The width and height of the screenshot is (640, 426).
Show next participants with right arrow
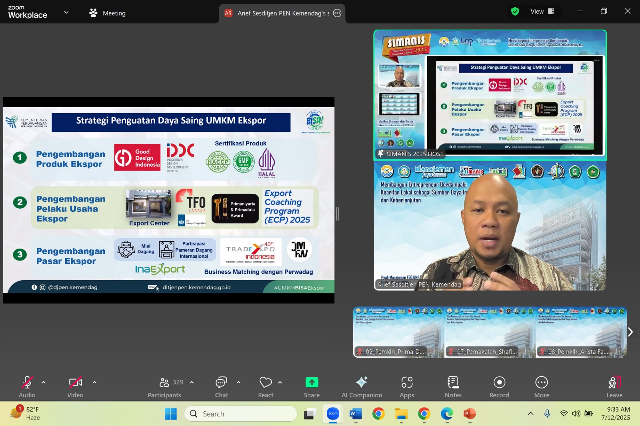pos(630,332)
